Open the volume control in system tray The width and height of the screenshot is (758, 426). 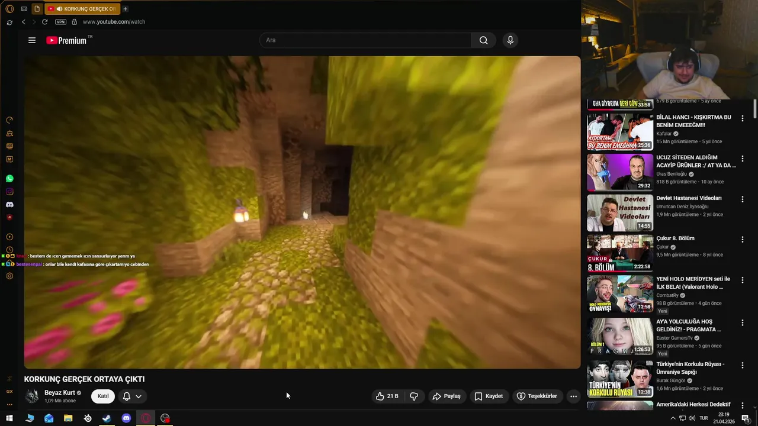692,418
